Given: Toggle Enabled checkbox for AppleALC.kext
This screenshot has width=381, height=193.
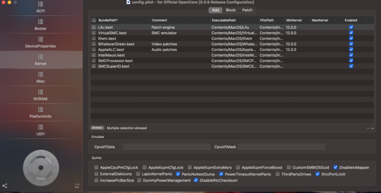Looking at the screenshot, I should (351, 49).
